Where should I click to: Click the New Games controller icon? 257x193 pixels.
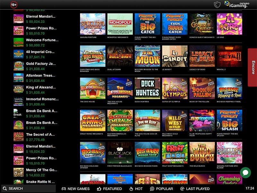(x=64, y=189)
